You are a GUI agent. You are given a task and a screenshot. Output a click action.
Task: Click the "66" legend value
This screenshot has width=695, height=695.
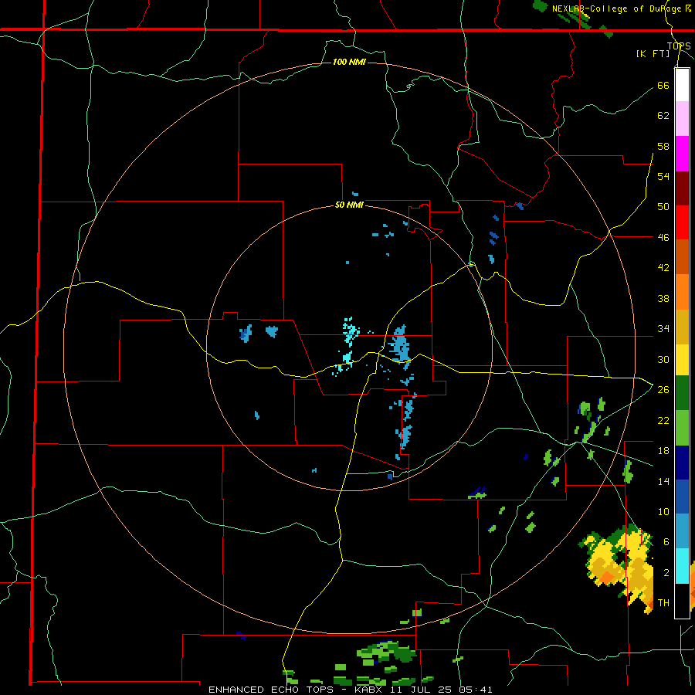[x=663, y=86]
